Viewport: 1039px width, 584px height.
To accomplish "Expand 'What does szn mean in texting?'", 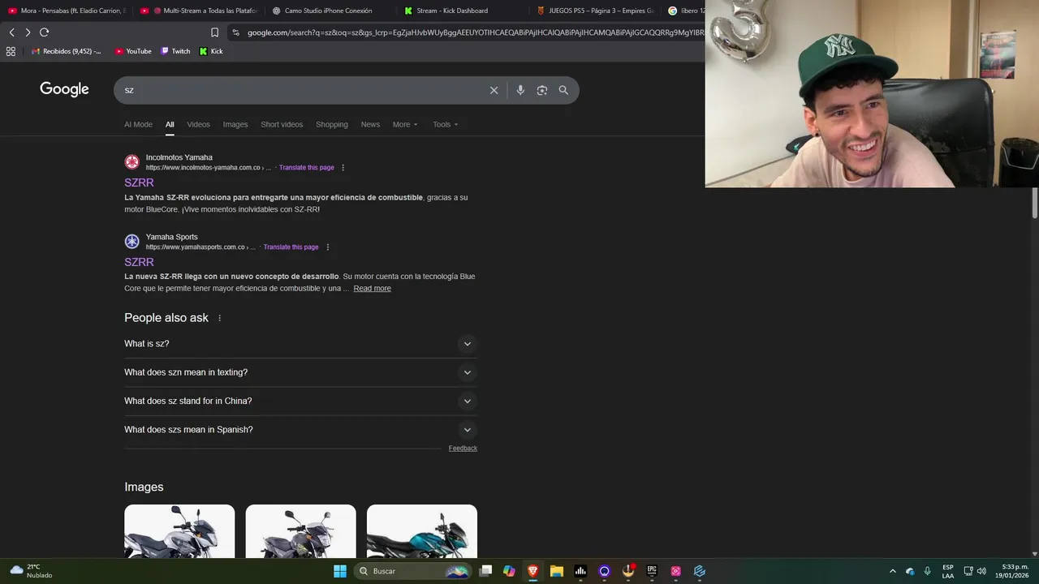I will tap(300, 372).
